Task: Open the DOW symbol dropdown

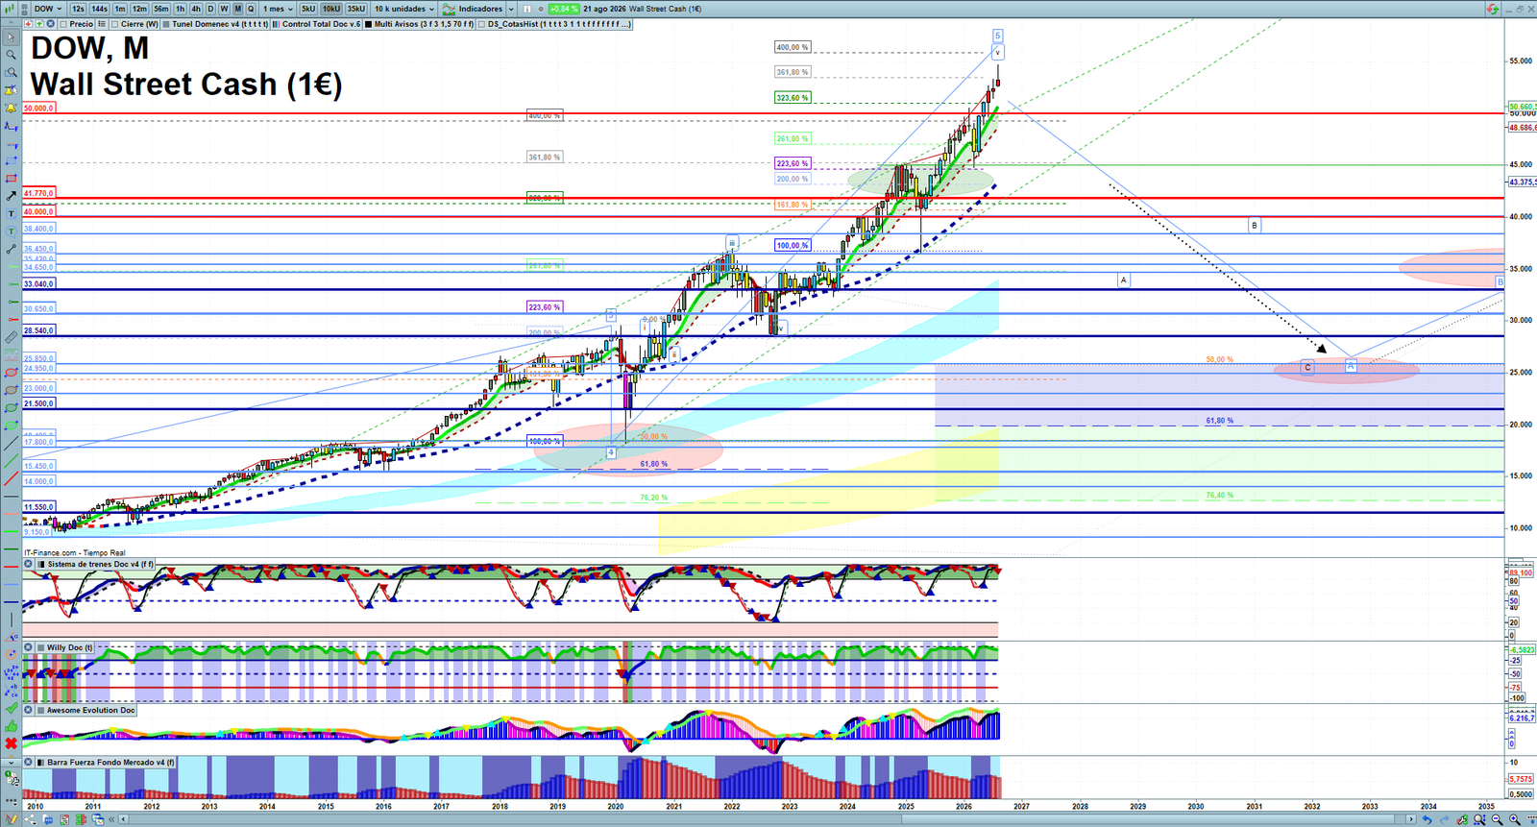Action: (x=47, y=9)
